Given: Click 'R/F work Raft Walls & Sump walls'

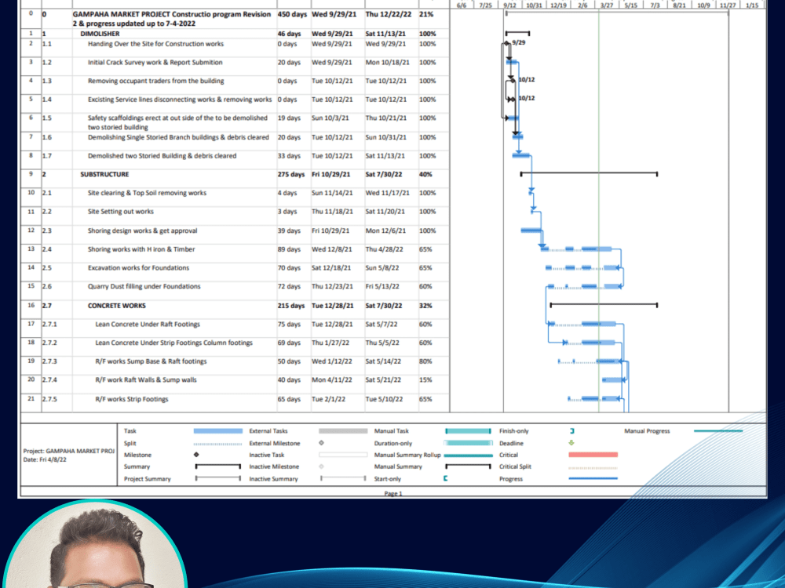Looking at the screenshot, I should (146, 380).
